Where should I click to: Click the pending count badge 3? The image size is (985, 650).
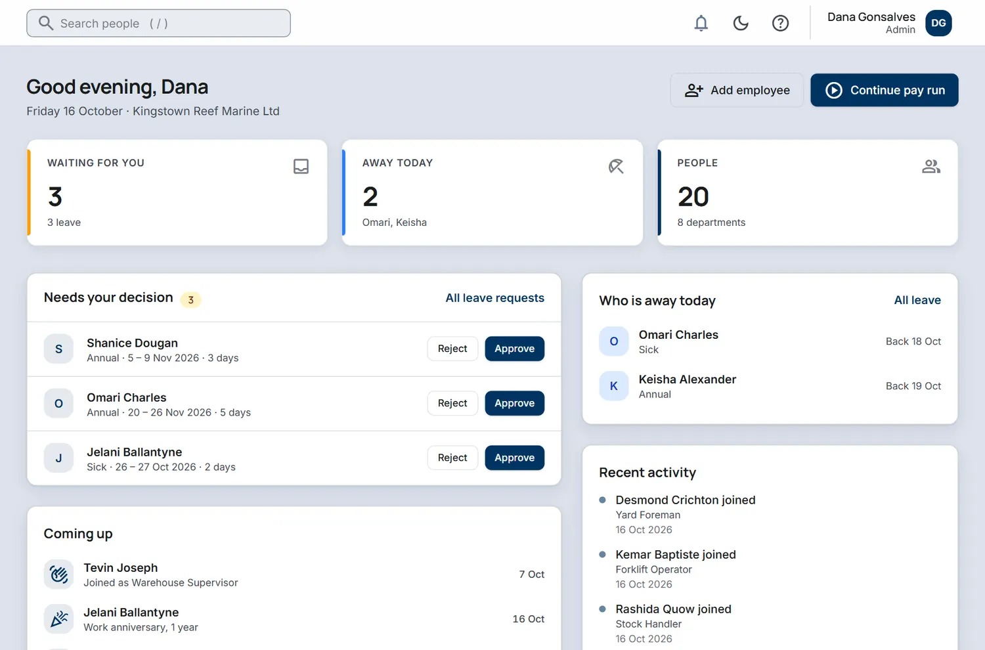tap(190, 299)
